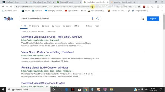The image size is (165, 92).
Task: Open 'Visual Studio Code - Code Editing. Redefined'
Action: (x=47, y=52)
